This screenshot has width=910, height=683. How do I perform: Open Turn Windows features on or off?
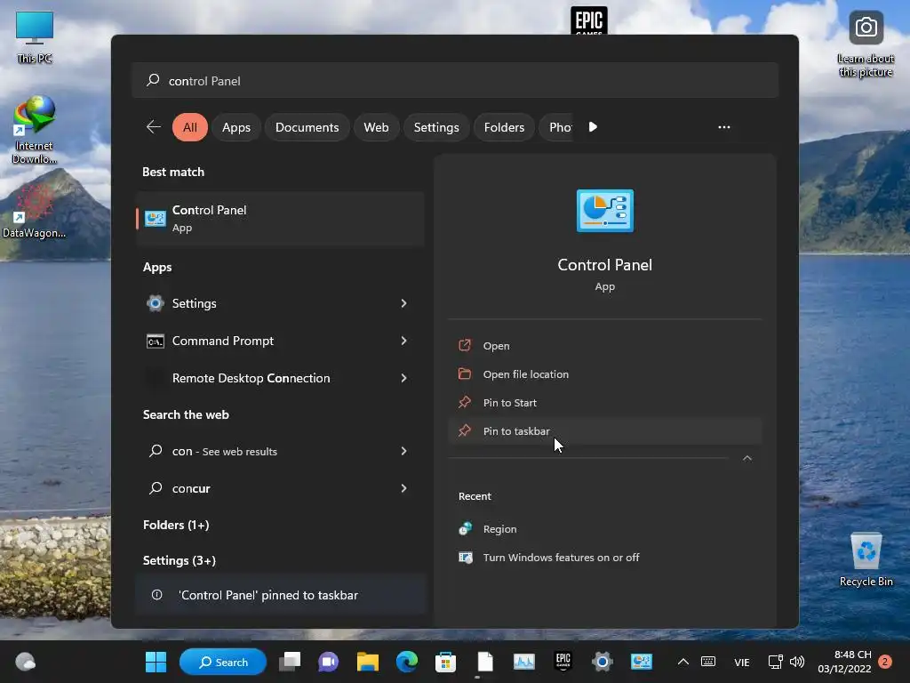tap(604, 557)
